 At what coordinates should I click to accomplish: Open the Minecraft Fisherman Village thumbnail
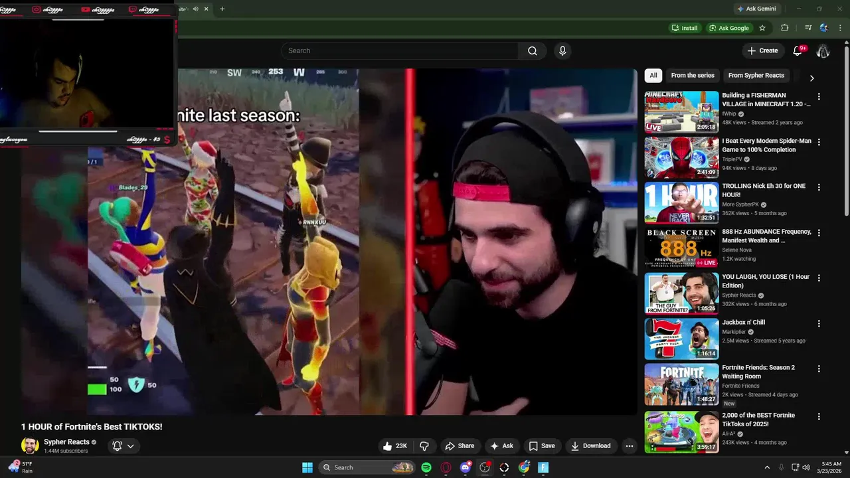(681, 112)
